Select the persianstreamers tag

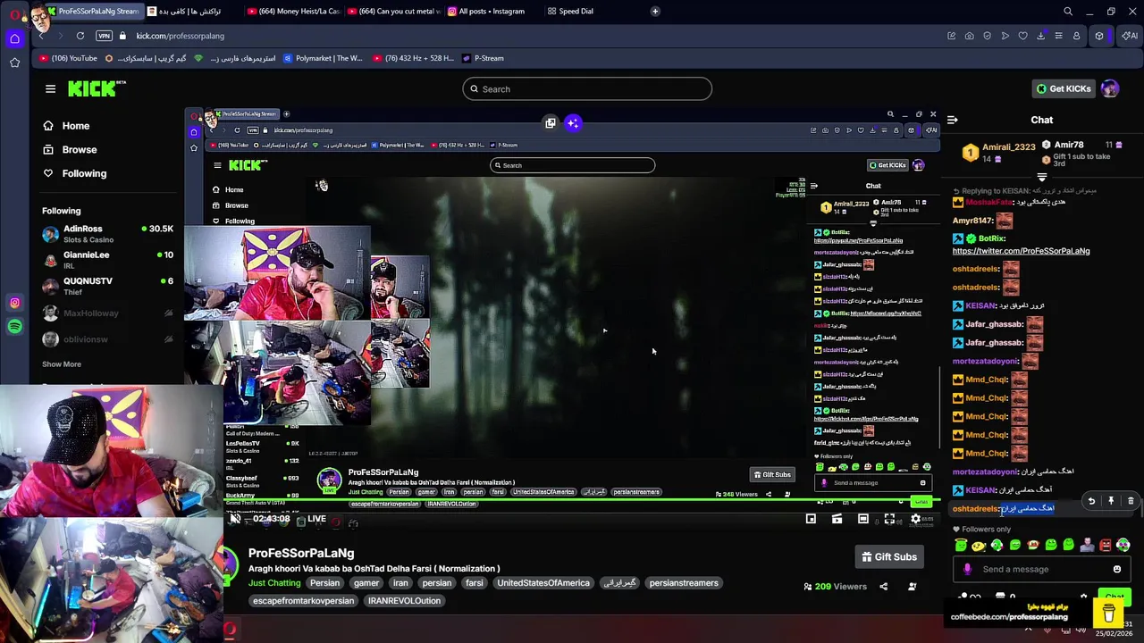tap(684, 583)
